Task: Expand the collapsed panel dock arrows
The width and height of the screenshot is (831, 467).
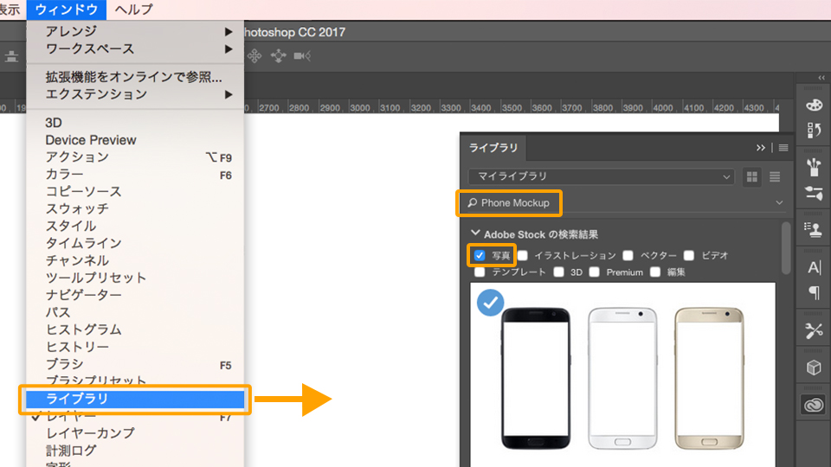Action: point(821,78)
